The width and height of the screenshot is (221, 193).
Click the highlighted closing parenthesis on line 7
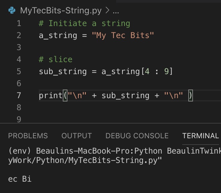[191, 95]
